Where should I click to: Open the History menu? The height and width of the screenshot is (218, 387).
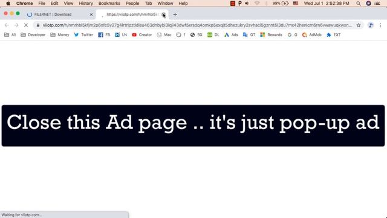point(86,4)
